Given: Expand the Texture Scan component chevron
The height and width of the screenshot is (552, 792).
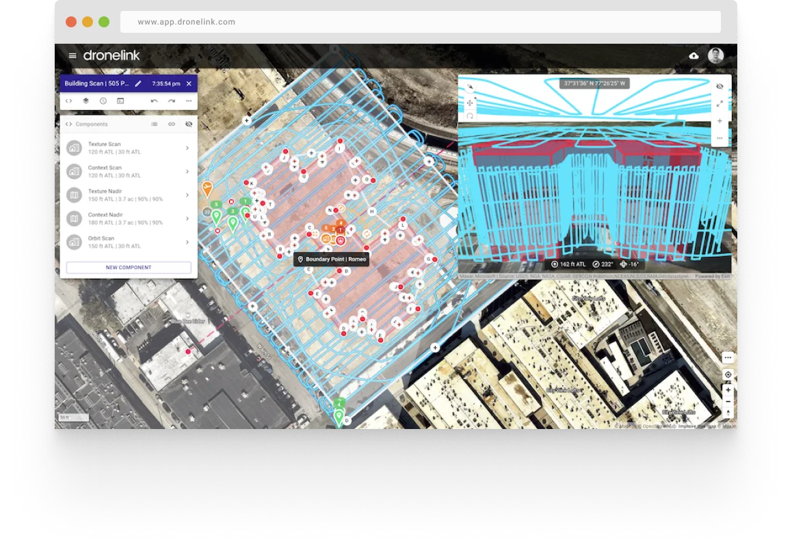Looking at the screenshot, I should tap(187, 148).
